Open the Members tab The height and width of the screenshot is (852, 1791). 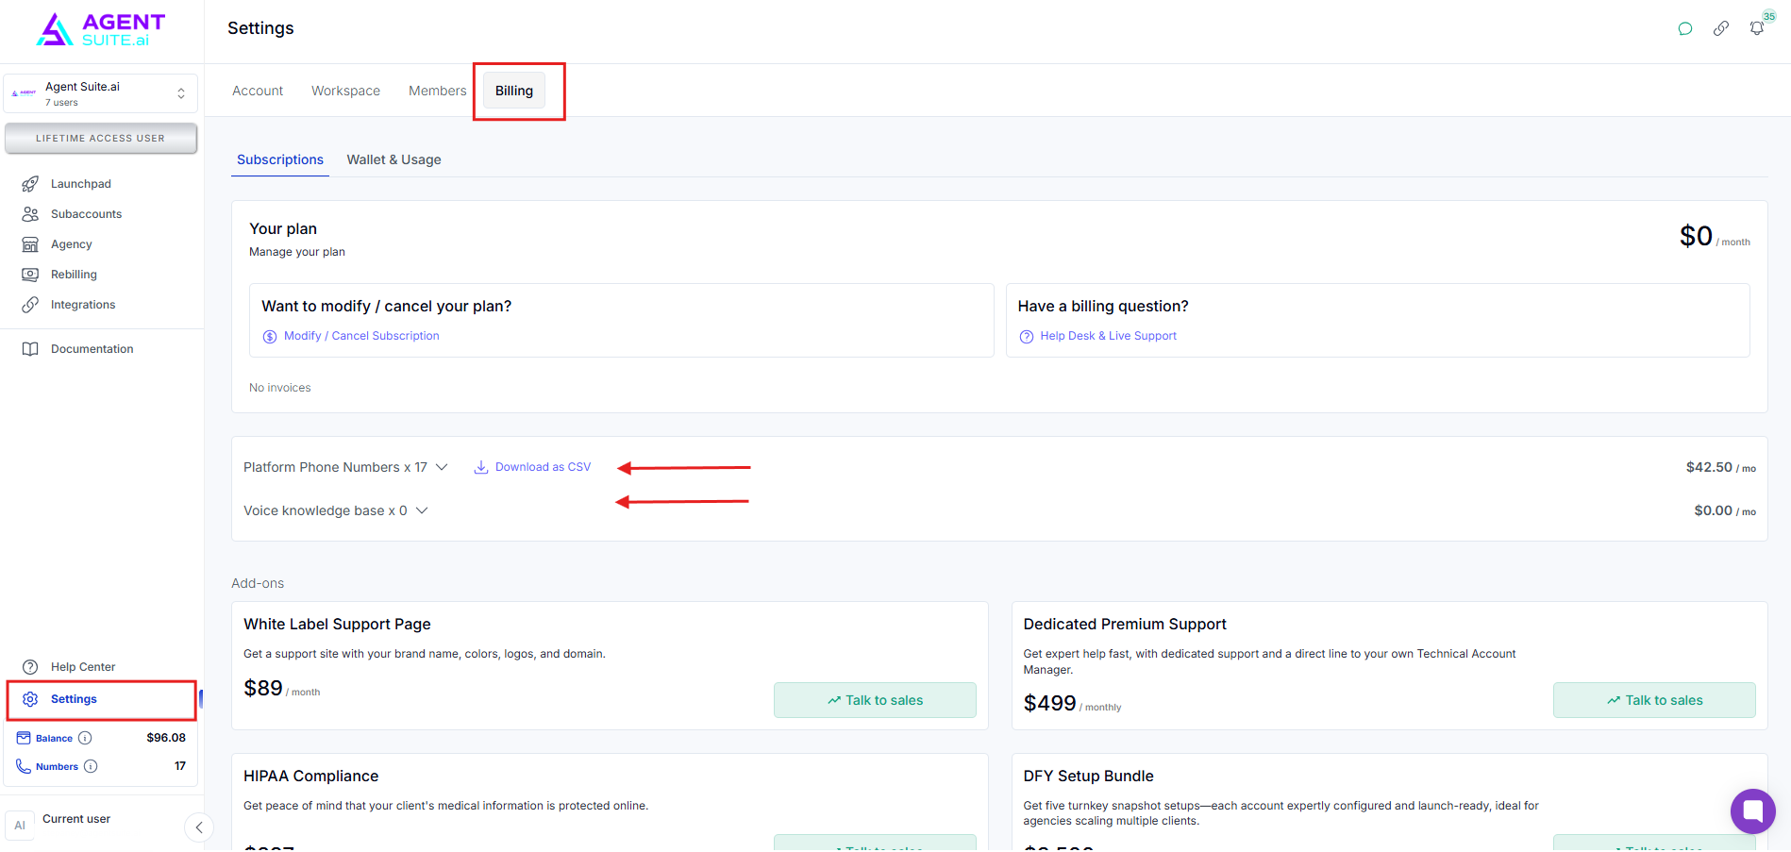(438, 91)
